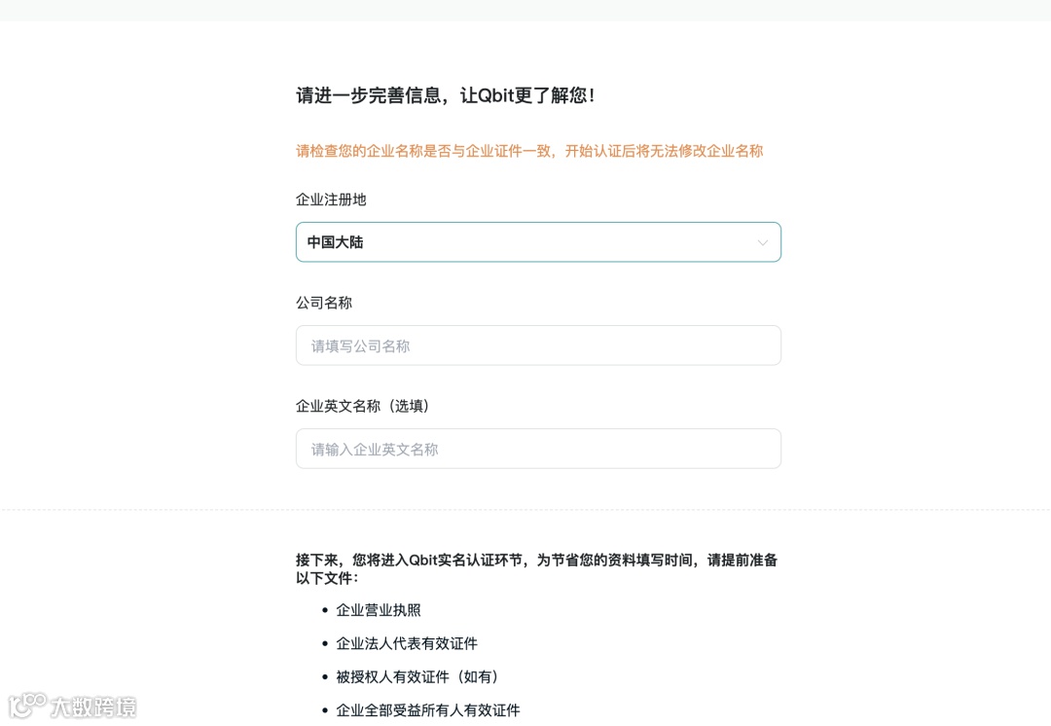The image size is (1051, 726).
Task: Click the bullet dot beside 企业营业执照
Action: tap(325, 610)
